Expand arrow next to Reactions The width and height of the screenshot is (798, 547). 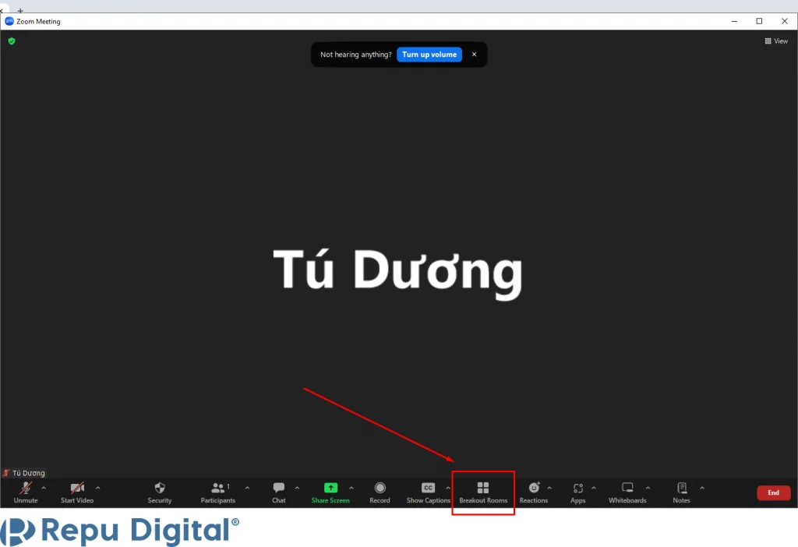[x=549, y=488]
